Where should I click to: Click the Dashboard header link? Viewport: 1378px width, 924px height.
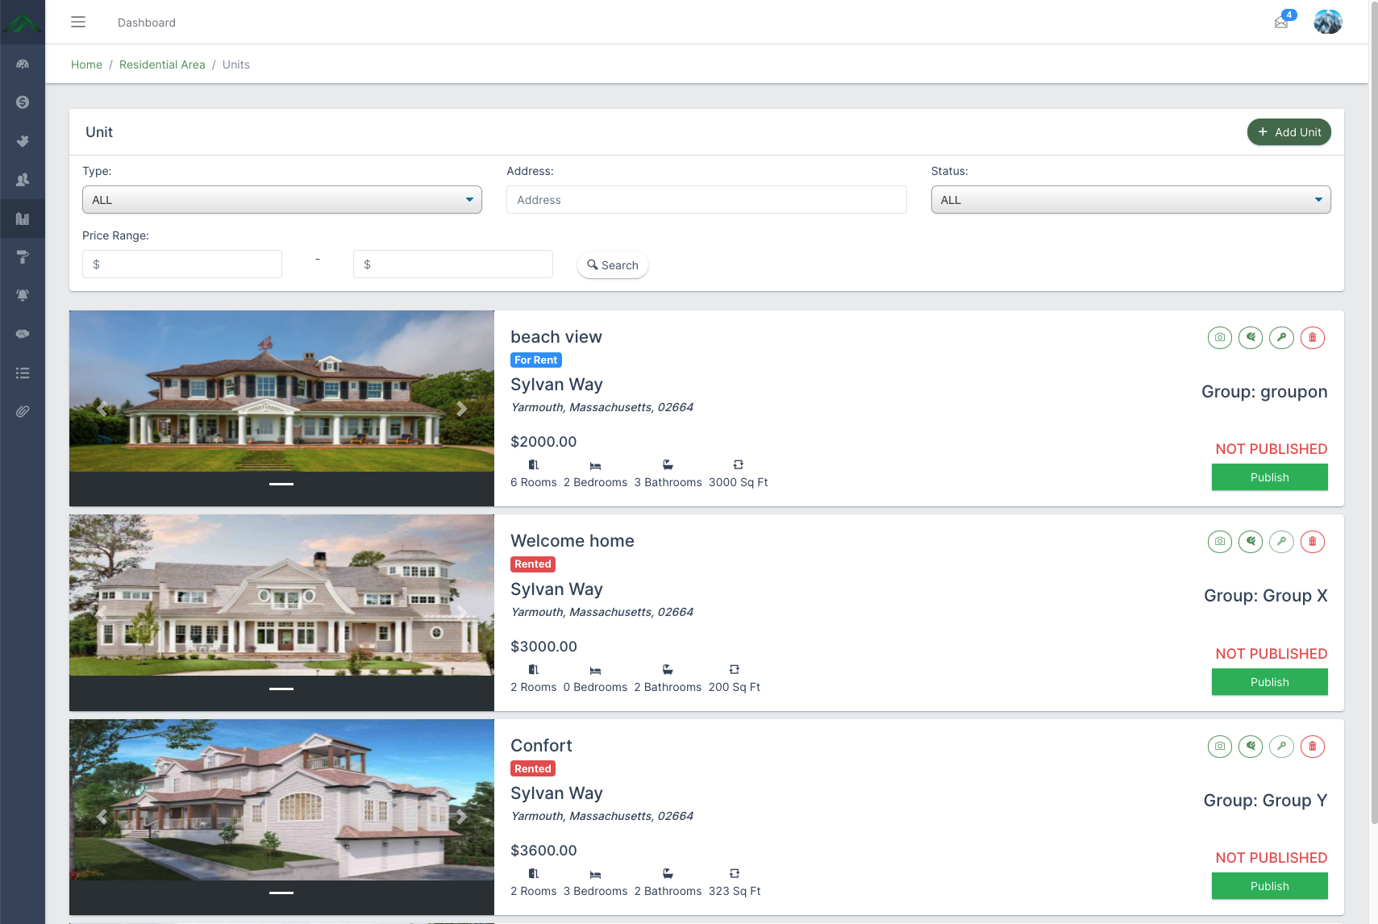pyautogui.click(x=147, y=23)
